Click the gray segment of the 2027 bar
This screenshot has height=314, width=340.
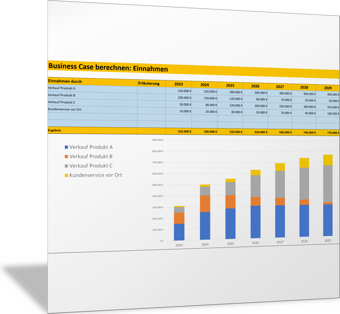coord(280,184)
